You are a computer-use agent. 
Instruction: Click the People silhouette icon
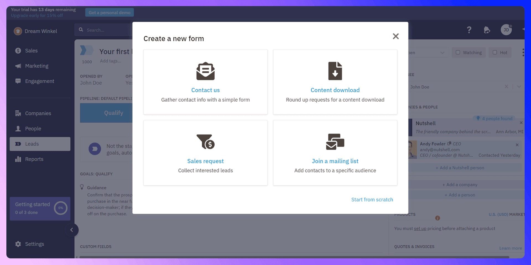(18, 129)
